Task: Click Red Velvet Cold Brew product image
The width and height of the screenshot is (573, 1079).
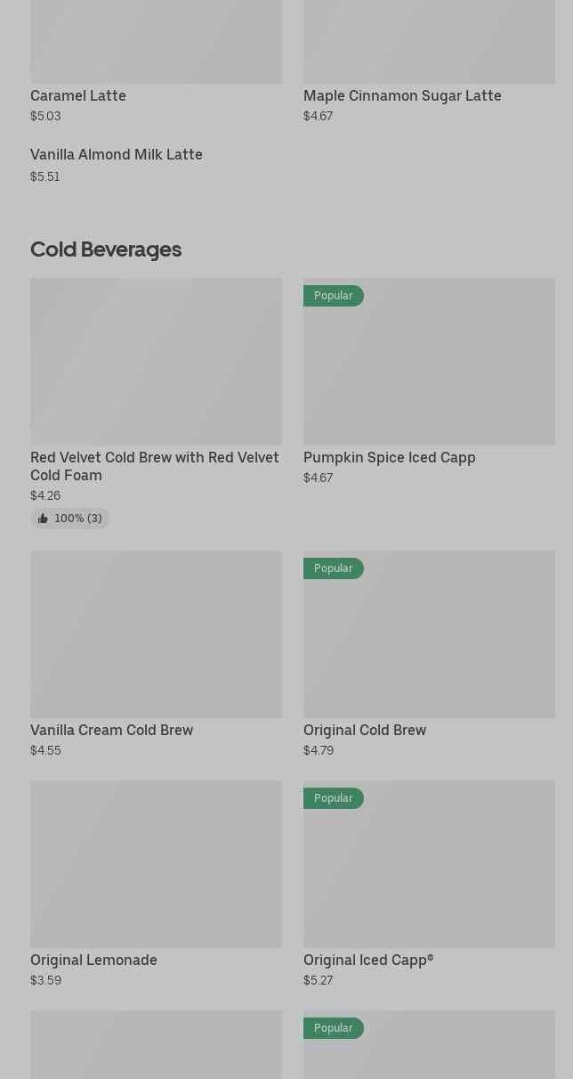Action: click(156, 361)
